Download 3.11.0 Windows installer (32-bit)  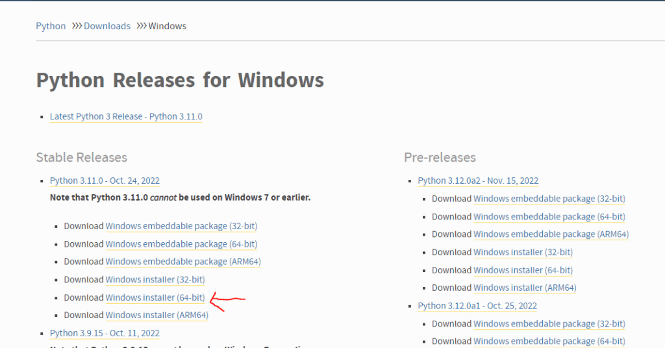(155, 280)
